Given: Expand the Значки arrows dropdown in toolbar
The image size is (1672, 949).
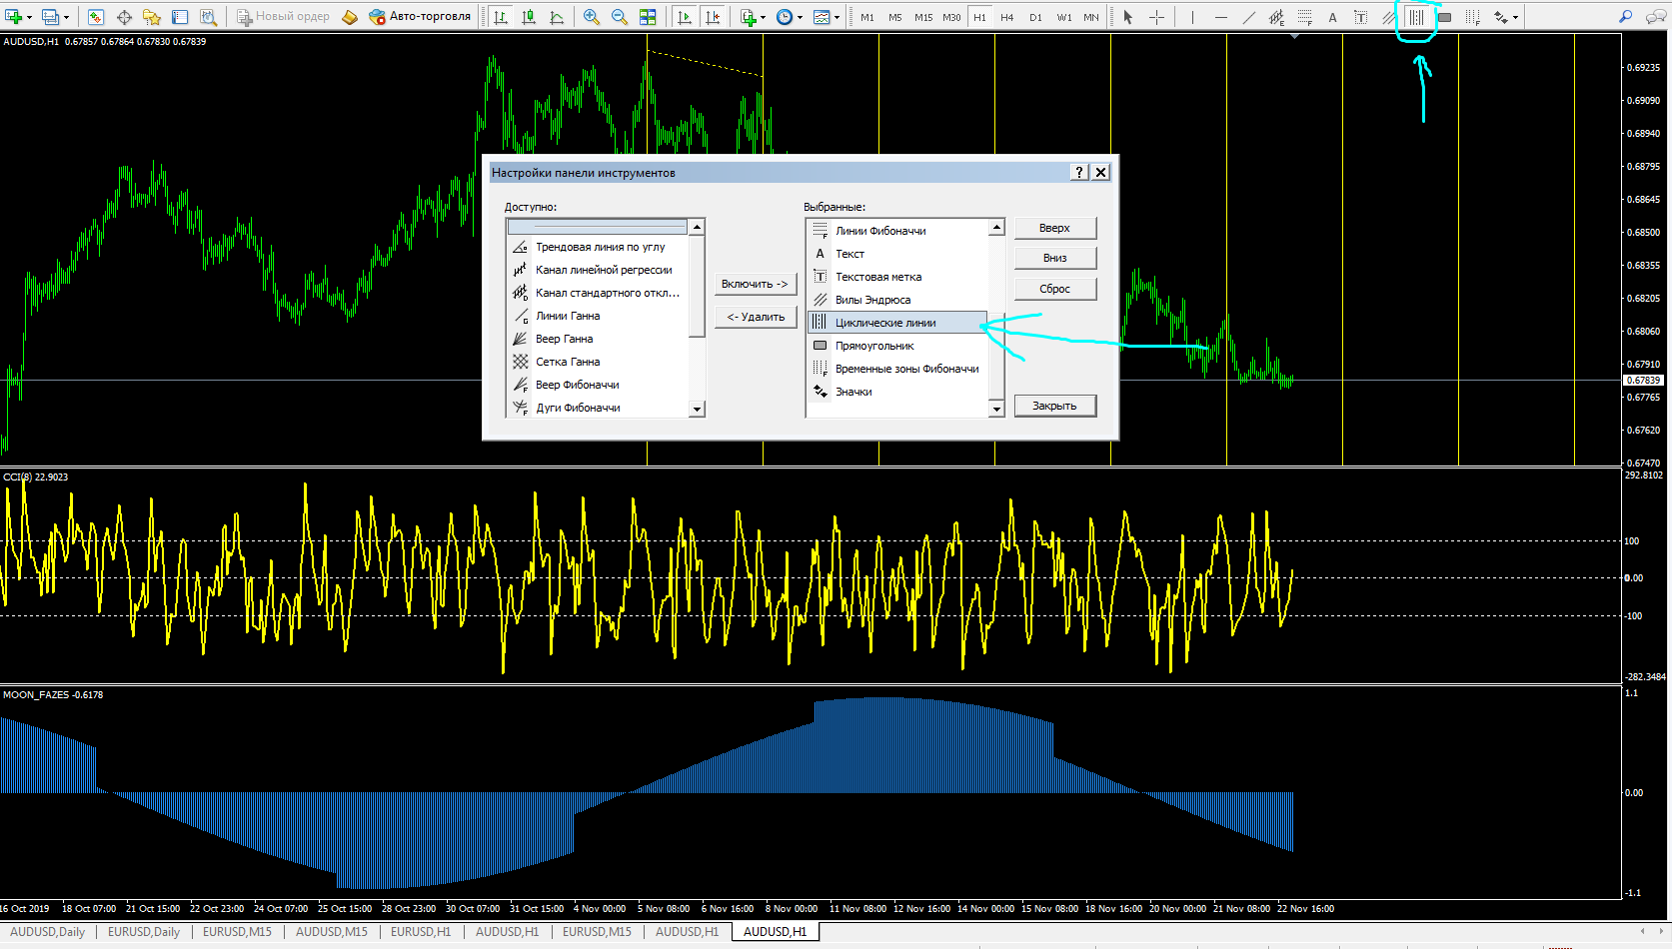Looking at the screenshot, I should pyautogui.click(x=1515, y=17).
